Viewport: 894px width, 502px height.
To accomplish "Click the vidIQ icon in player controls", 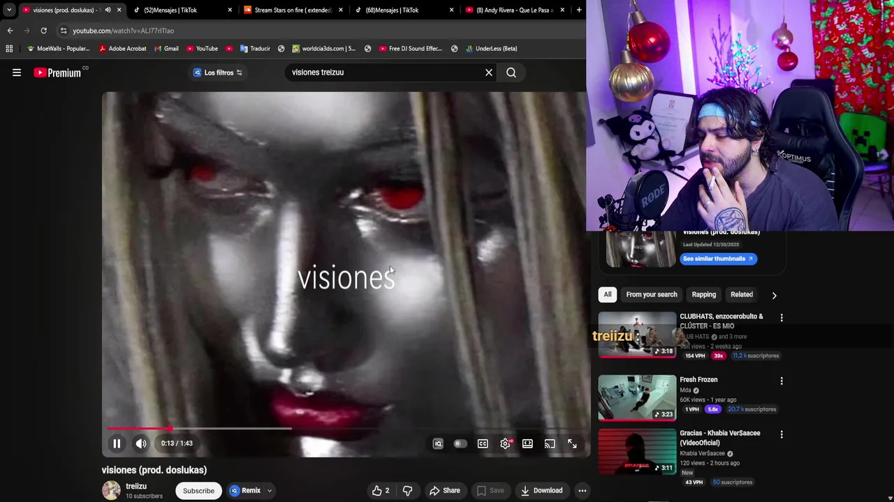I will pyautogui.click(x=438, y=443).
